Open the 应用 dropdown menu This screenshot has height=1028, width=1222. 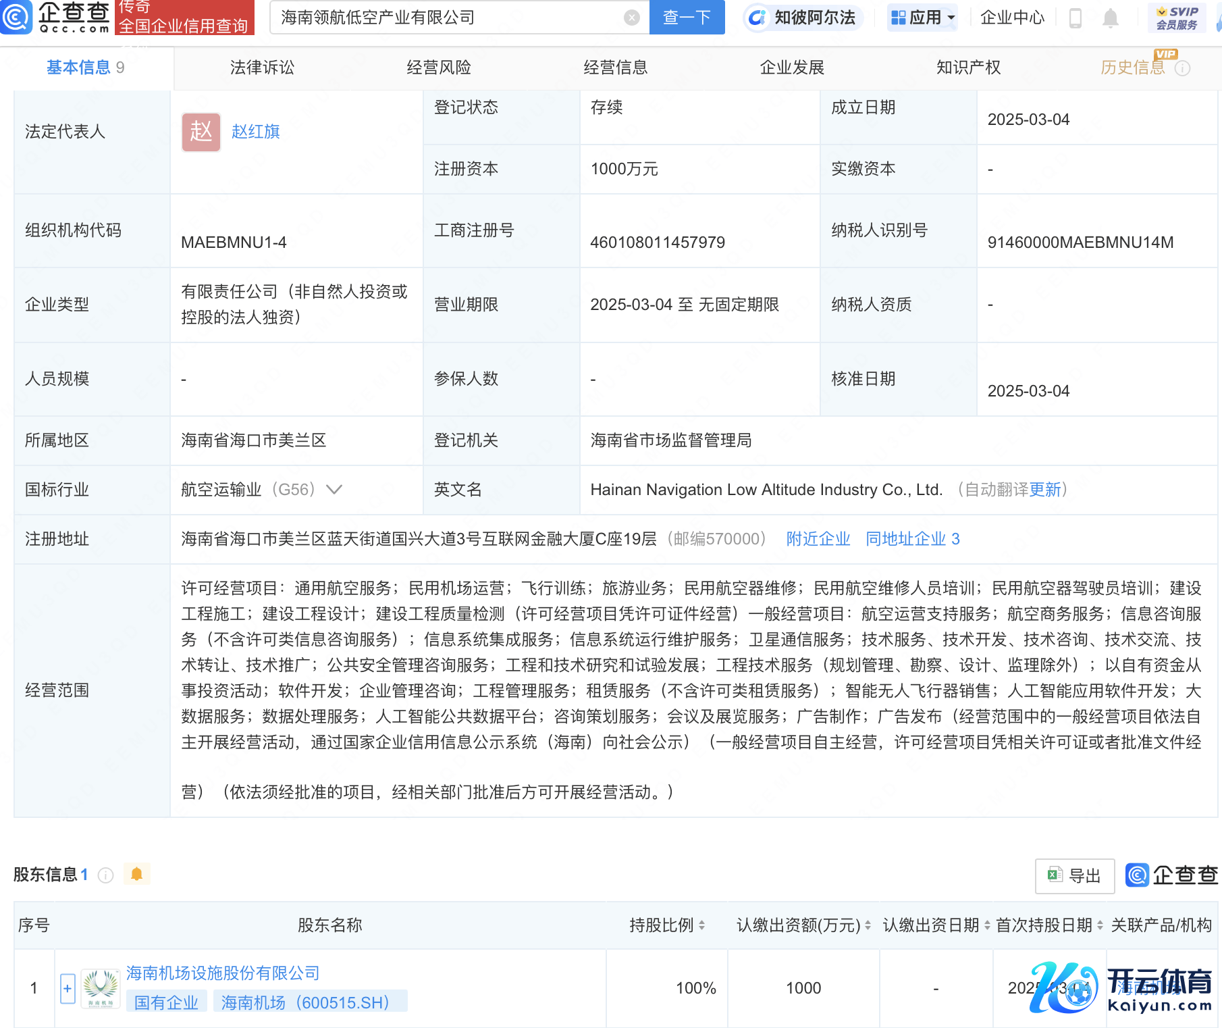pyautogui.click(x=923, y=18)
